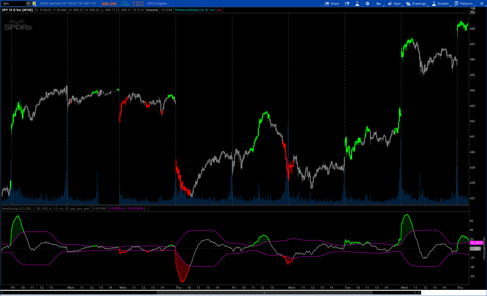Expand the SPY symbol dropdown arrow

click(x=28, y=4)
